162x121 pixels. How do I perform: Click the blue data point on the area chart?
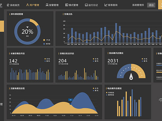pos(70,104)
